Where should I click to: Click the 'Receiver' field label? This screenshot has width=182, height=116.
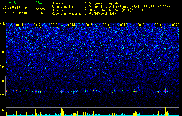click(x=59, y=10)
